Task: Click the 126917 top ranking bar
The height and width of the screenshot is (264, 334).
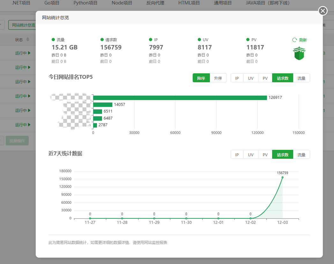Action: pyautogui.click(x=180, y=98)
